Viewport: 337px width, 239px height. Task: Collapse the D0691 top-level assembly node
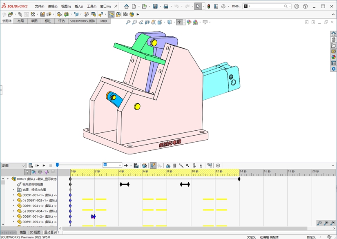pos(8,179)
